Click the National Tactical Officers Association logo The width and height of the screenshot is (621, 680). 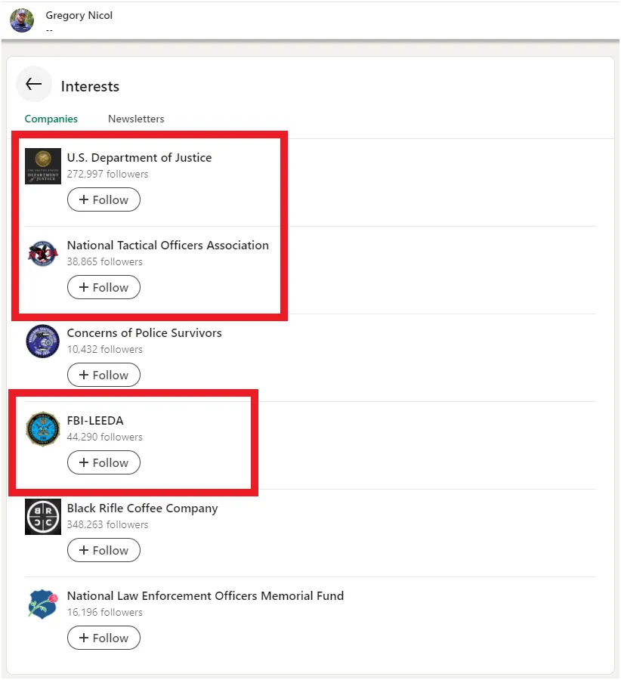point(42,254)
